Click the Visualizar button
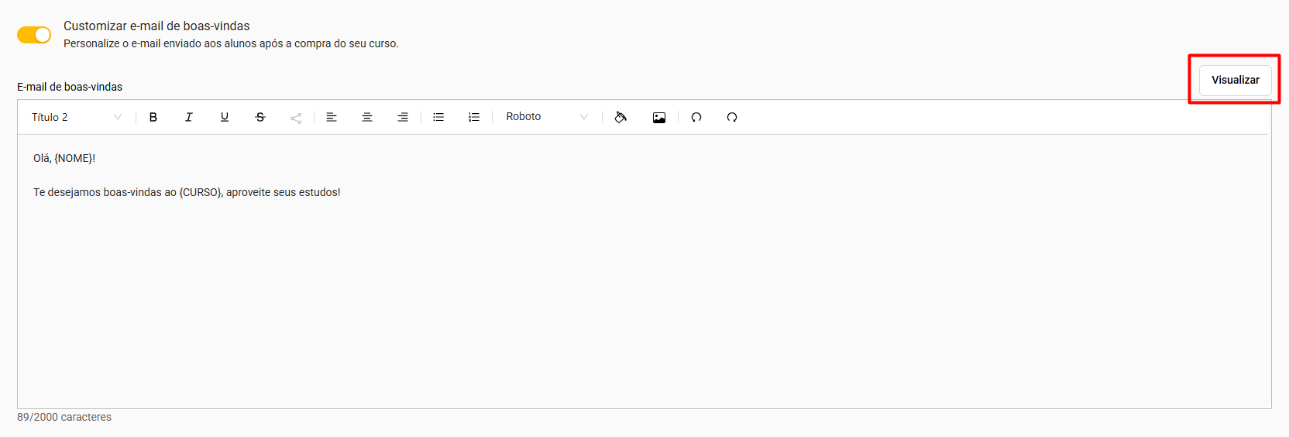This screenshot has width=1289, height=437. 1235,80
